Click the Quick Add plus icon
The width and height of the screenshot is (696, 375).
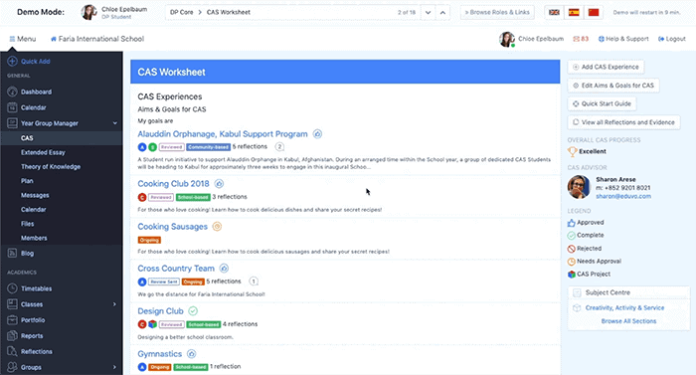(x=12, y=62)
